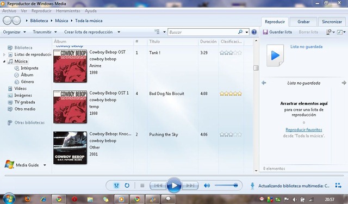Screen dimensions: 348x204
Task: Click the Back navigation arrow button
Action: 7,21
